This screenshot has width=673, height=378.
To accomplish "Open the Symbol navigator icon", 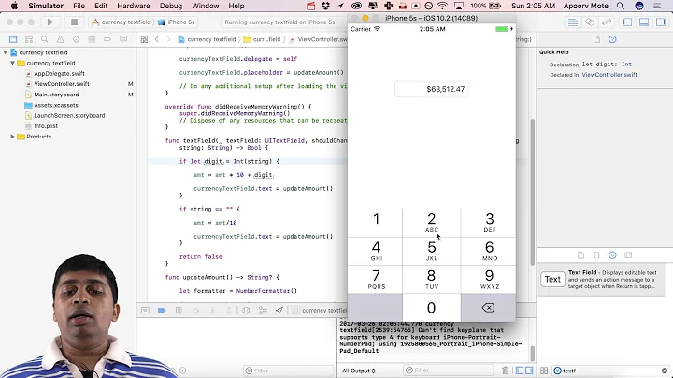I will click(x=29, y=39).
